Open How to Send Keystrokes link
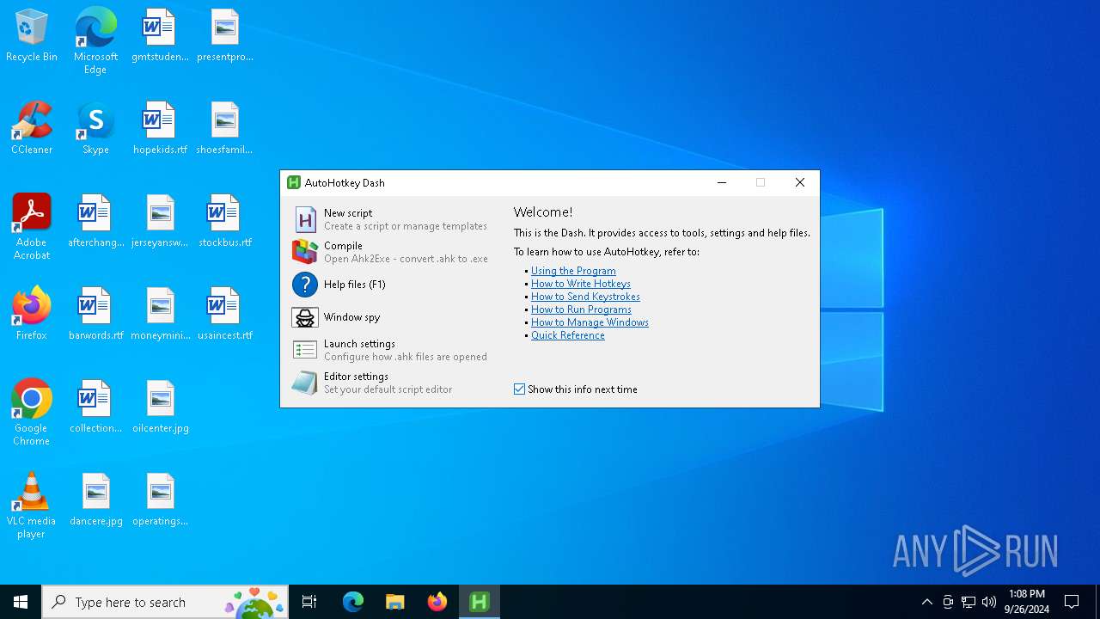The width and height of the screenshot is (1100, 619). coord(585,297)
